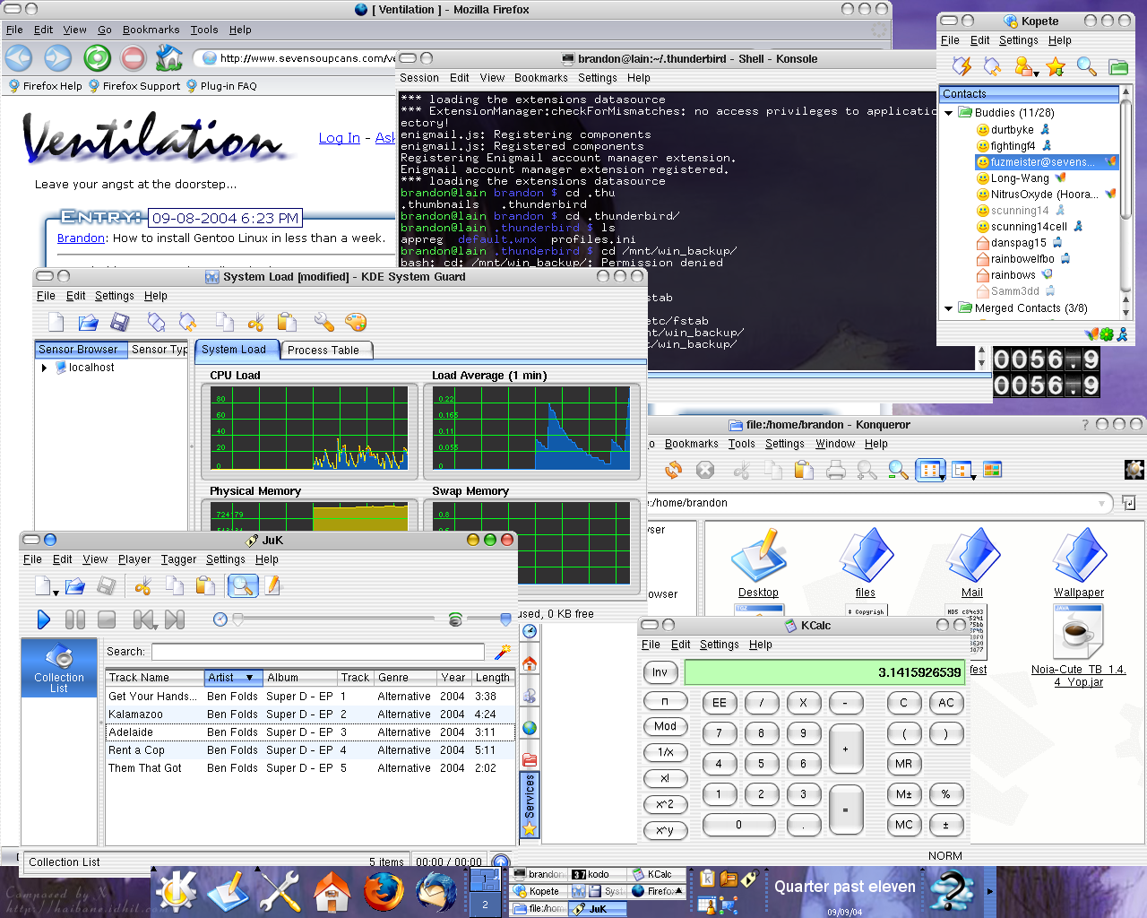Image resolution: width=1147 pixels, height=918 pixels.
Task: Click the Log In link on the Ventilation page
Action: click(340, 138)
